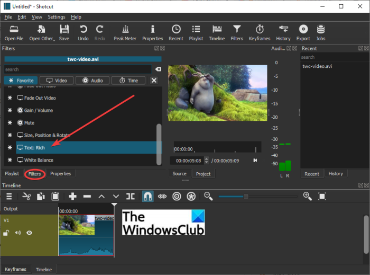Click the Export toolbar icon
The height and width of the screenshot is (275, 370).
[303, 32]
